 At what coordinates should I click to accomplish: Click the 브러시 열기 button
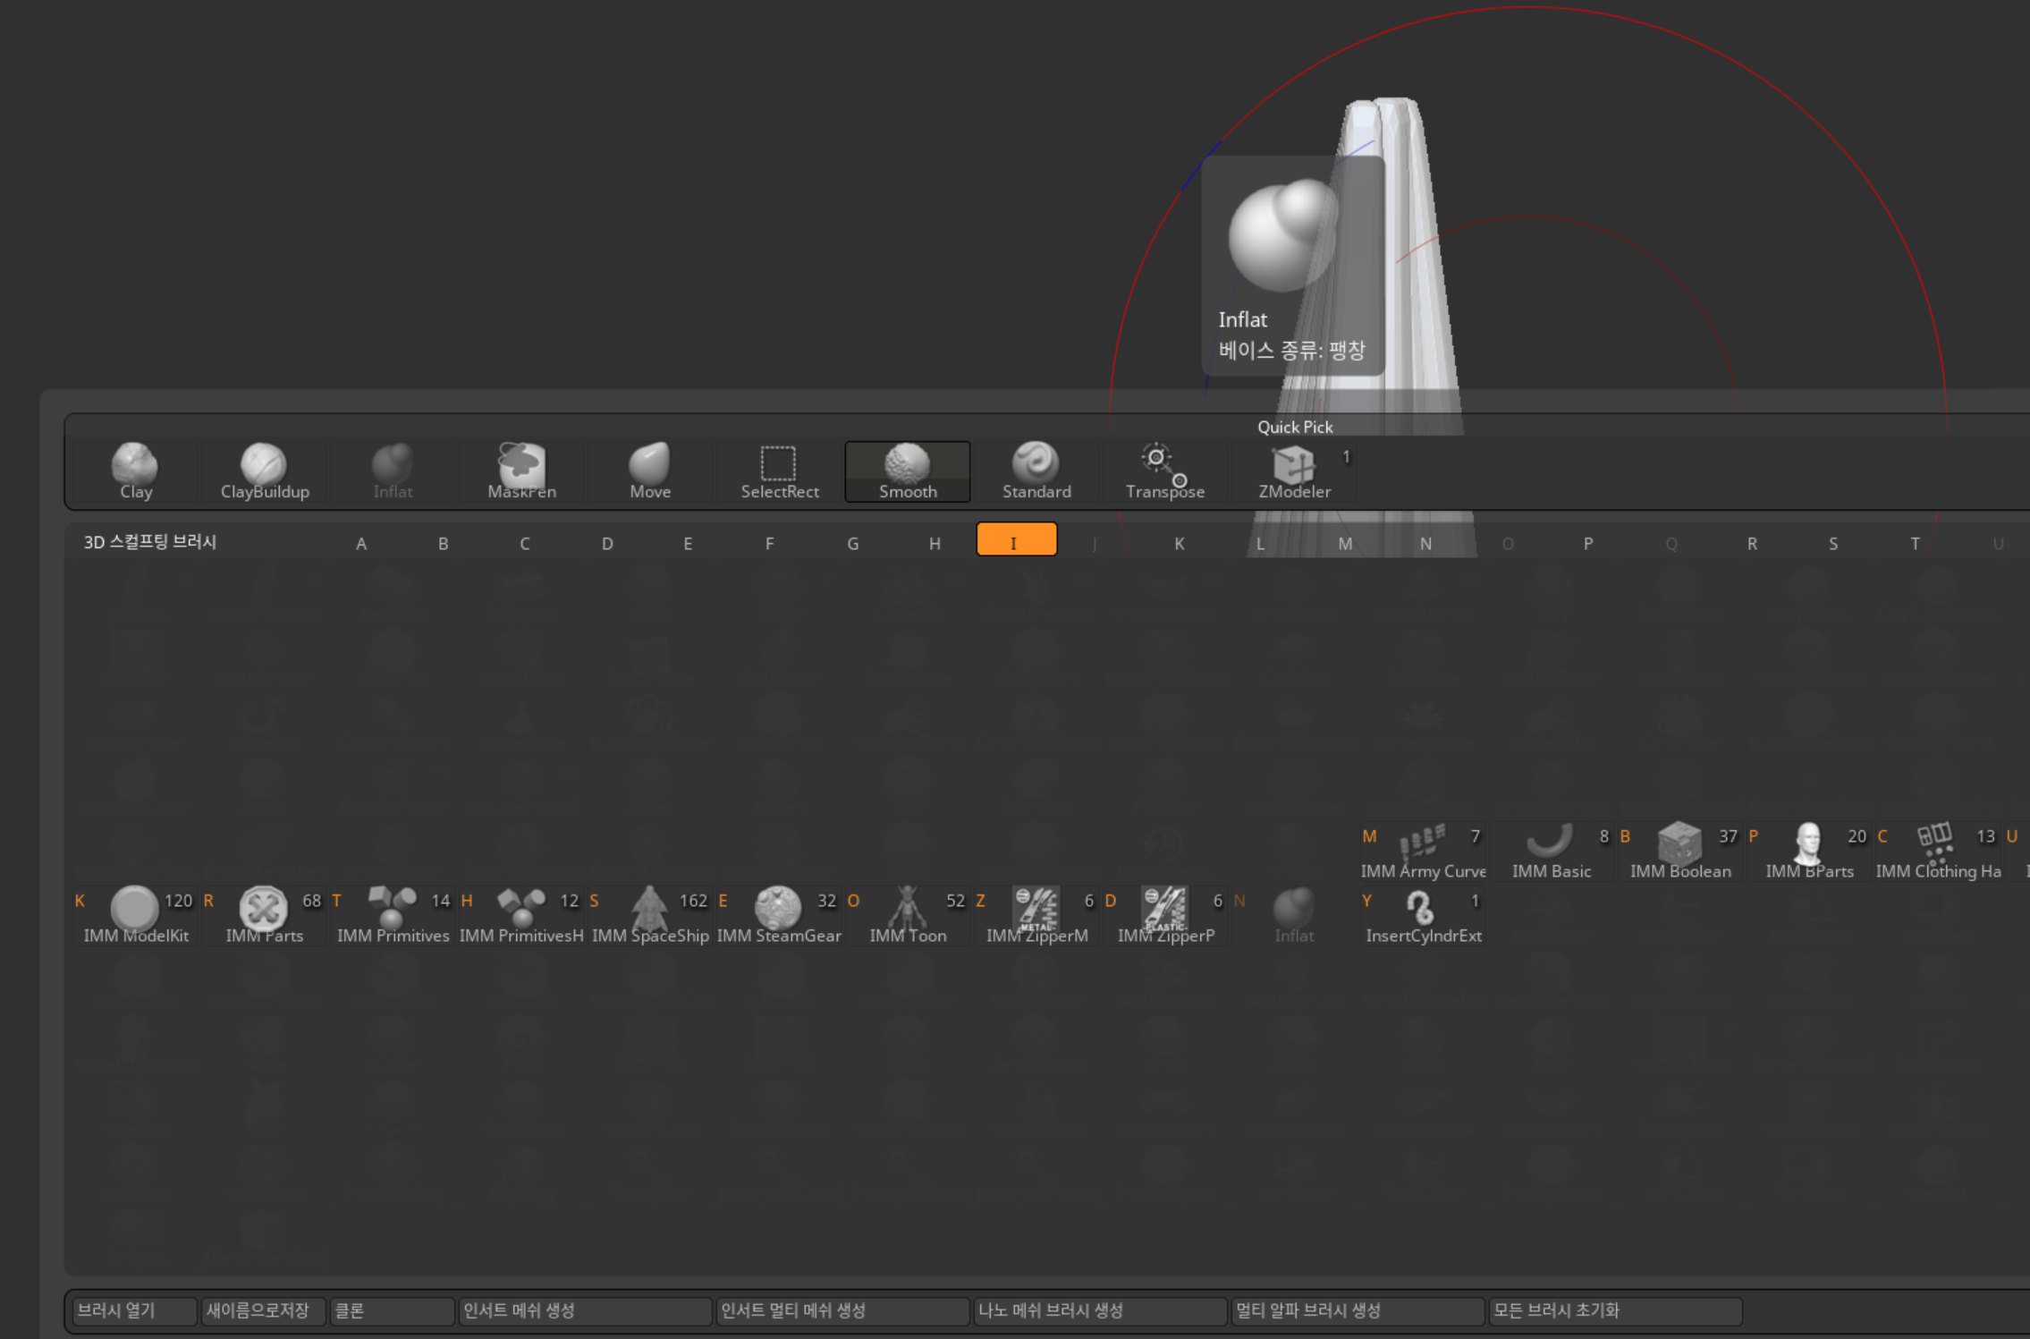pos(133,1310)
